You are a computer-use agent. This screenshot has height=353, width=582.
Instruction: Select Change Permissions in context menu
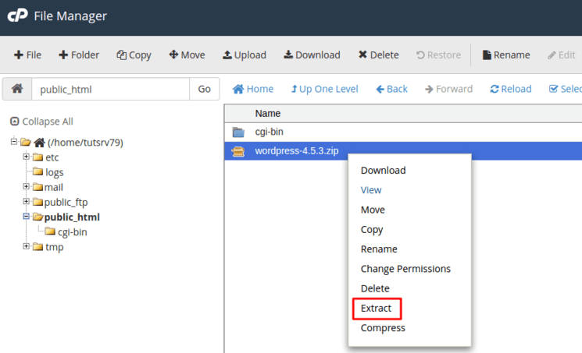(405, 269)
